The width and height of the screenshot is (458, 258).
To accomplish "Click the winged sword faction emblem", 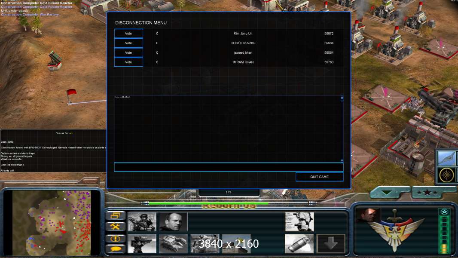I will (395, 231).
